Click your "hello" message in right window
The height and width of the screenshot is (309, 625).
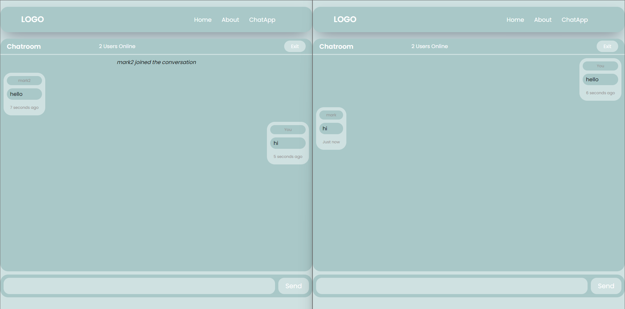(x=600, y=80)
